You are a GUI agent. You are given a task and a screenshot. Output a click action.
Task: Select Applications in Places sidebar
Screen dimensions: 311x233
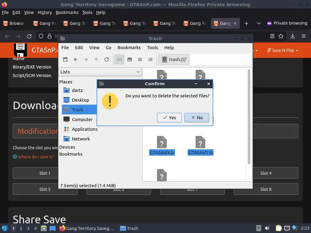tap(80, 129)
